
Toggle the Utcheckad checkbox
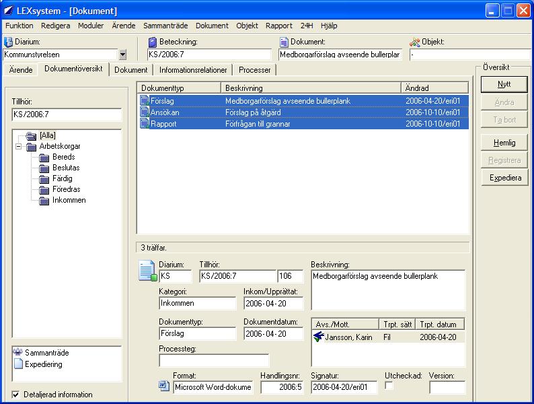point(389,386)
